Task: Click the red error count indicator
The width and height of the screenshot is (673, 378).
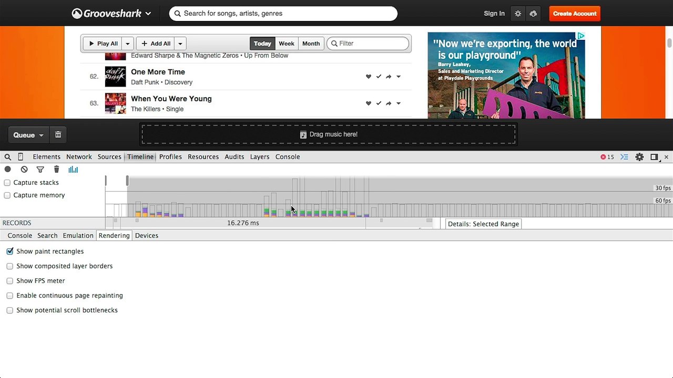Action: [x=607, y=157]
